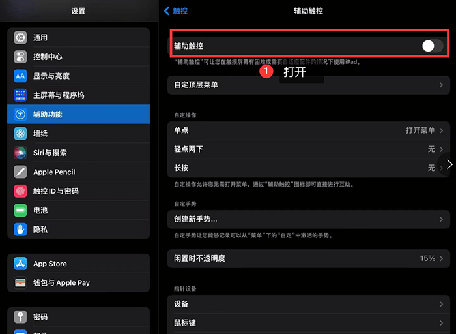
Task: Toggle the 辅助触控 switch on
Action: point(432,46)
